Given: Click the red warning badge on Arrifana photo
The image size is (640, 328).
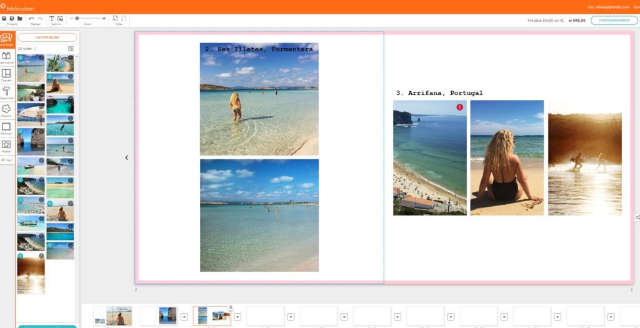Looking at the screenshot, I should (x=460, y=107).
